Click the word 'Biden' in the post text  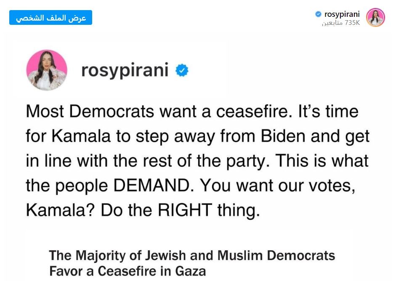pyautogui.click(x=283, y=136)
